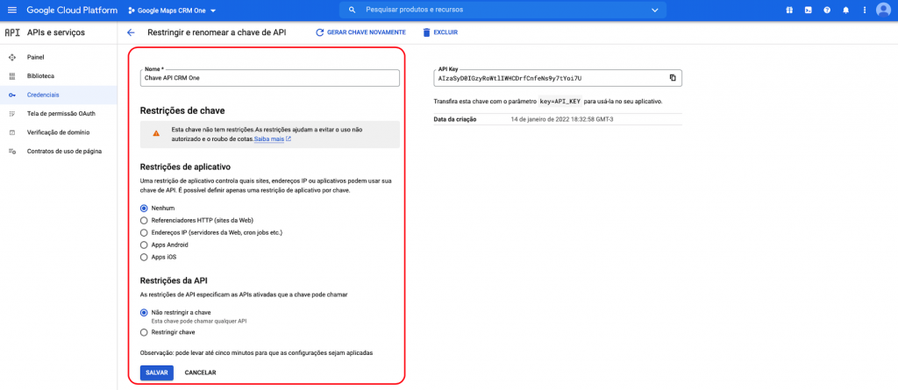Image resolution: width=898 pixels, height=390 pixels.
Task: Select Endereços IP radio option
Action: click(144, 232)
